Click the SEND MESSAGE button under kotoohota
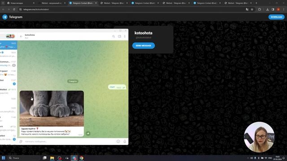 pyautogui.click(x=143, y=46)
